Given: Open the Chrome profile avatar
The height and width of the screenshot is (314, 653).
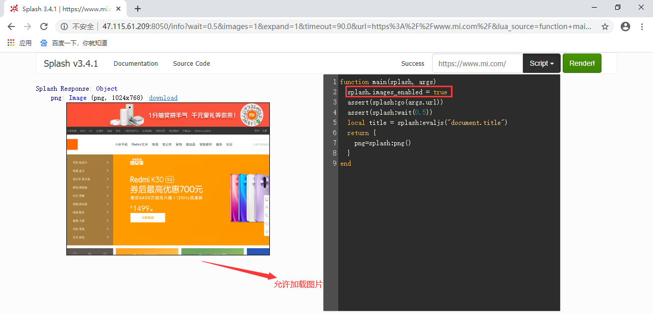Looking at the screenshot, I should tap(625, 27).
